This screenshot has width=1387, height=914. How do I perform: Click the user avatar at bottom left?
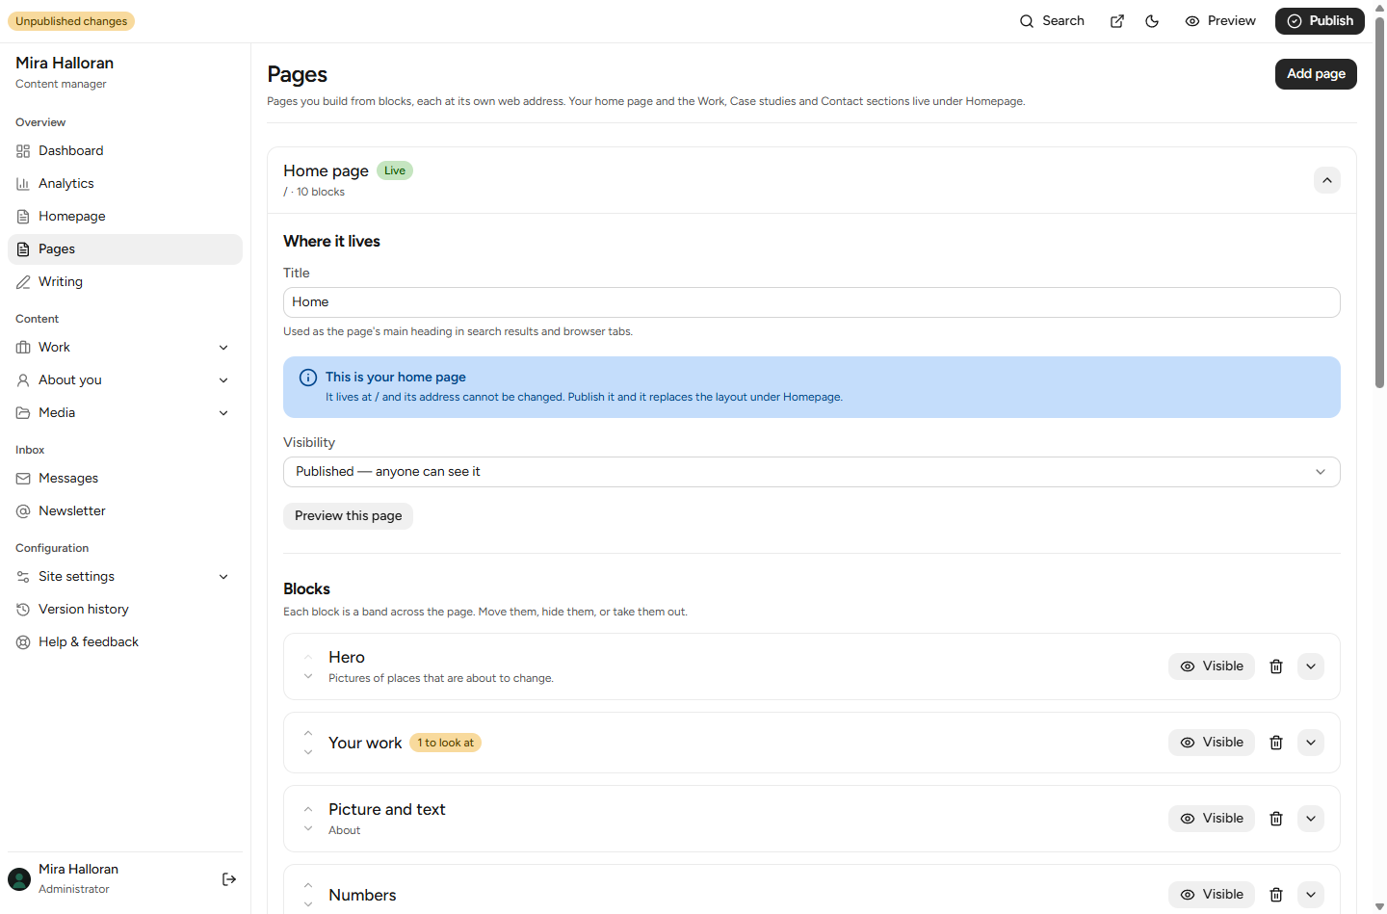(x=19, y=879)
